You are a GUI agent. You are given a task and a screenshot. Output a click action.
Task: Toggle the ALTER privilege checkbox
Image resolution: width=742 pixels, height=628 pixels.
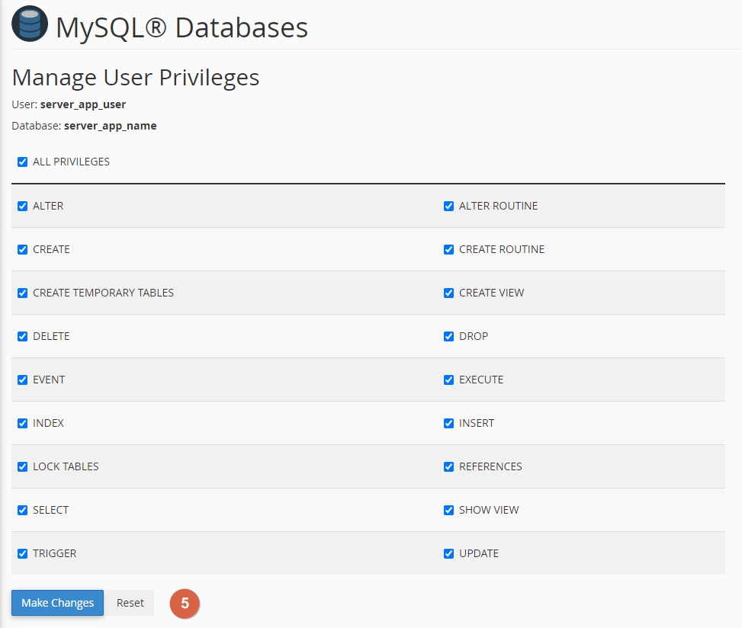coord(23,206)
